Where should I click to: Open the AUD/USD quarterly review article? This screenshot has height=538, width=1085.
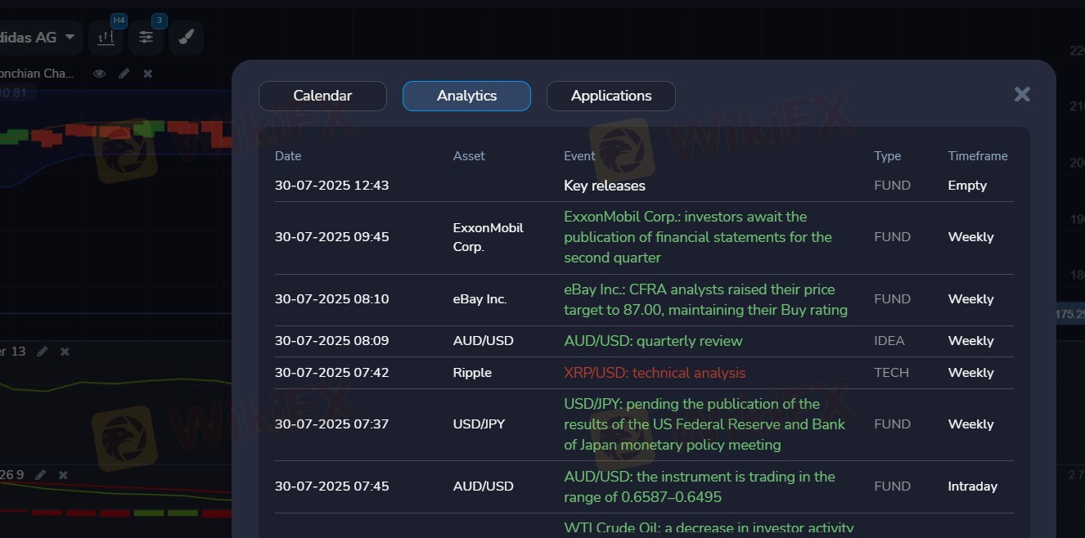point(653,341)
